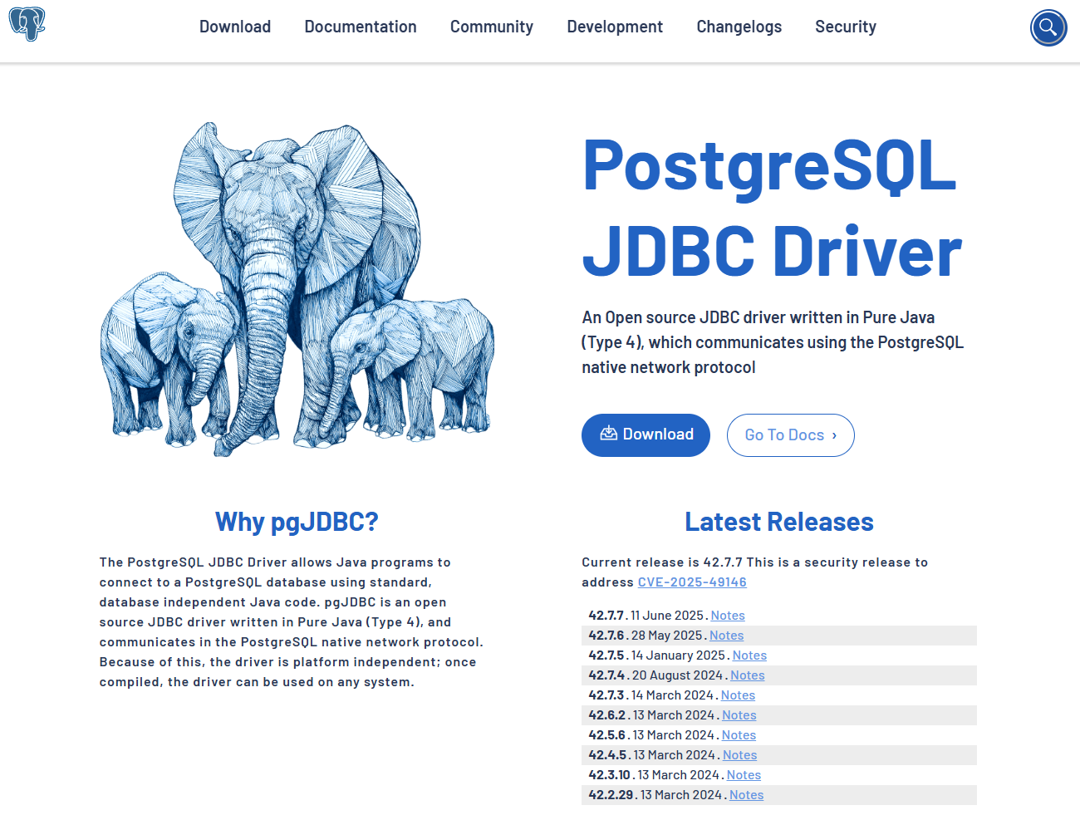
Task: Open Notes for release 42.7.4
Action: click(x=748, y=675)
